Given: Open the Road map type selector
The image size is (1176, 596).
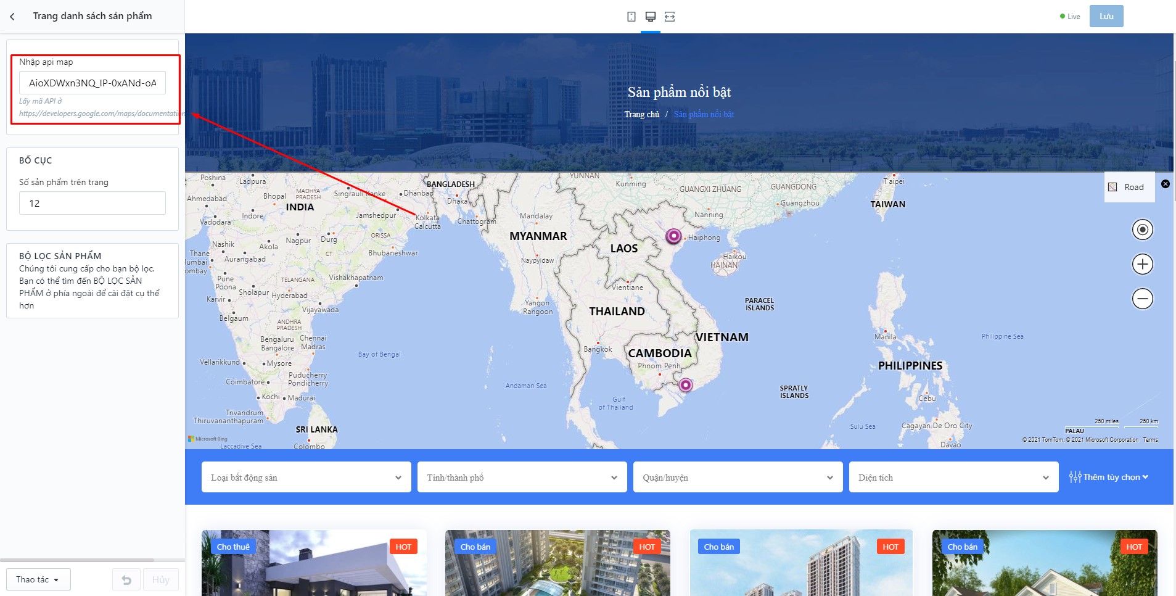Looking at the screenshot, I should point(1129,187).
